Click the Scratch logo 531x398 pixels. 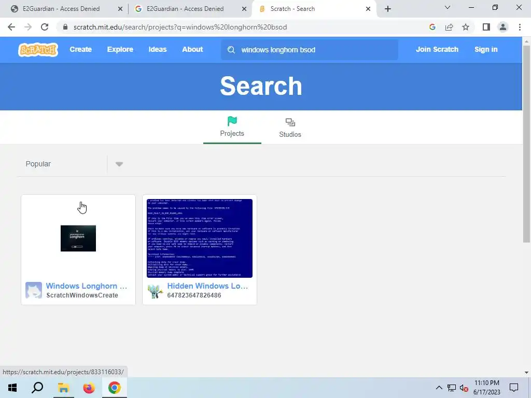click(38, 49)
